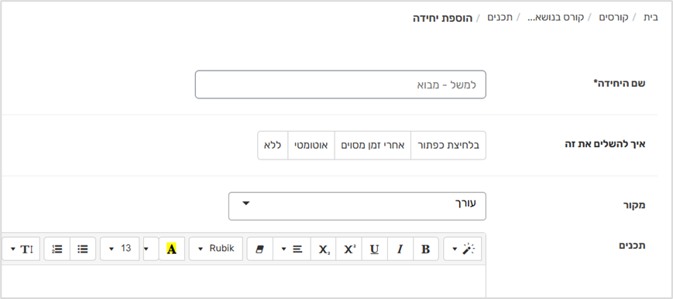Click the unit name input field
This screenshot has height=299, width=673.
point(340,84)
